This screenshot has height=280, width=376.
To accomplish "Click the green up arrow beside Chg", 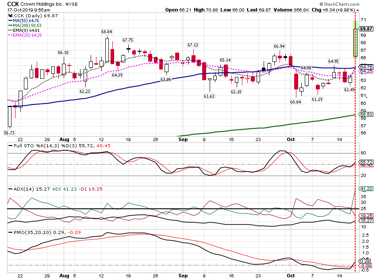I will coord(357,10).
